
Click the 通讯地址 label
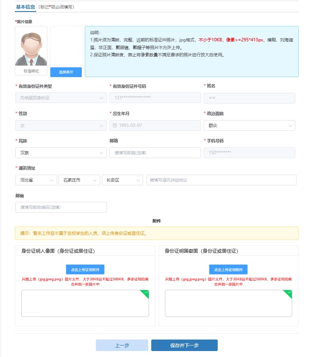pos(27,168)
